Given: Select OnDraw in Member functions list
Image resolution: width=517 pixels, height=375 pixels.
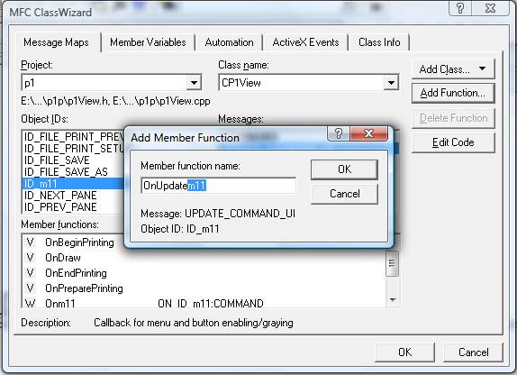Looking at the screenshot, I should click(63, 258).
